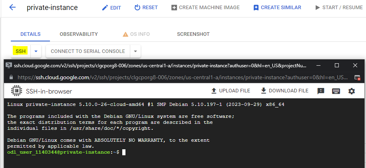Click the 'SSH-in-browser' title text
Screen dimensions: 366x168
(49, 92)
